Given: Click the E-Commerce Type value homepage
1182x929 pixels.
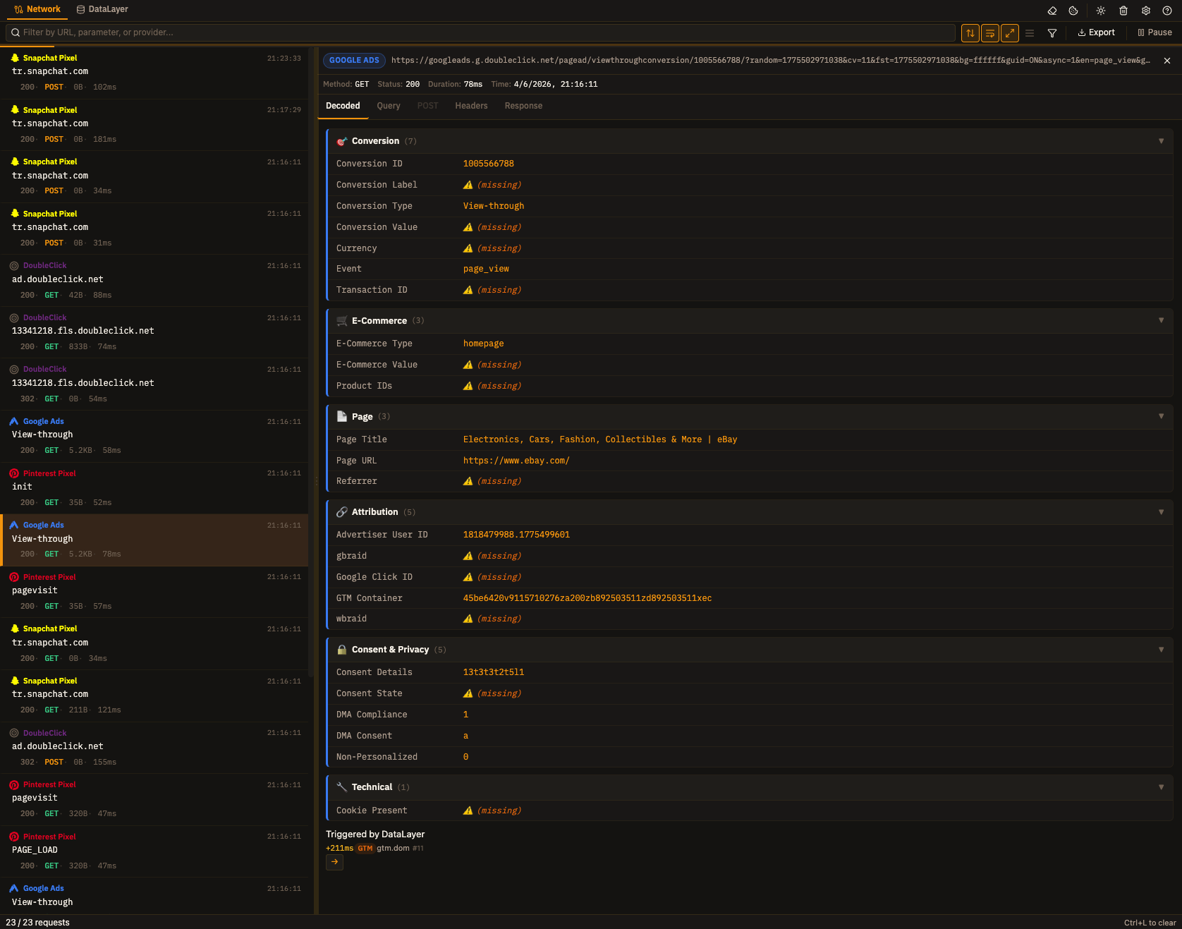Looking at the screenshot, I should pyautogui.click(x=483, y=344).
